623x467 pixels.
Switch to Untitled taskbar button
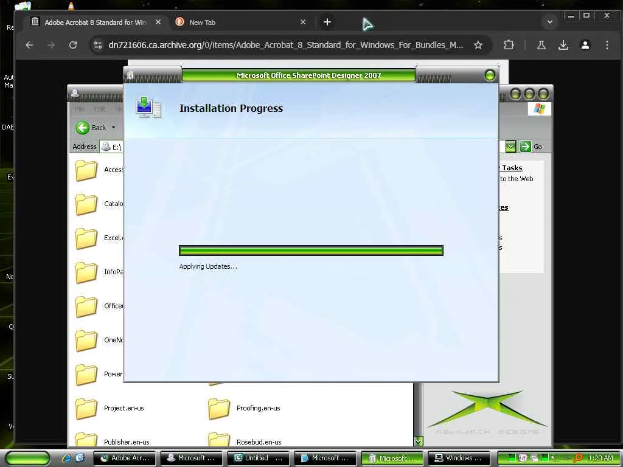(x=259, y=458)
